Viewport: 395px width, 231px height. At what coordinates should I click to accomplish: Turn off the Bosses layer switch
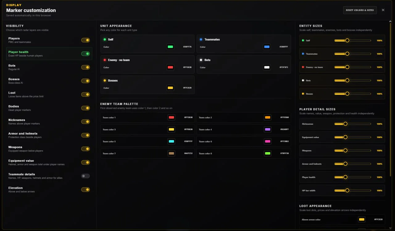click(x=85, y=81)
